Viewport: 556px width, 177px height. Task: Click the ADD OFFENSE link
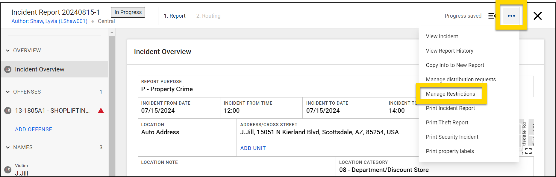coord(34,129)
